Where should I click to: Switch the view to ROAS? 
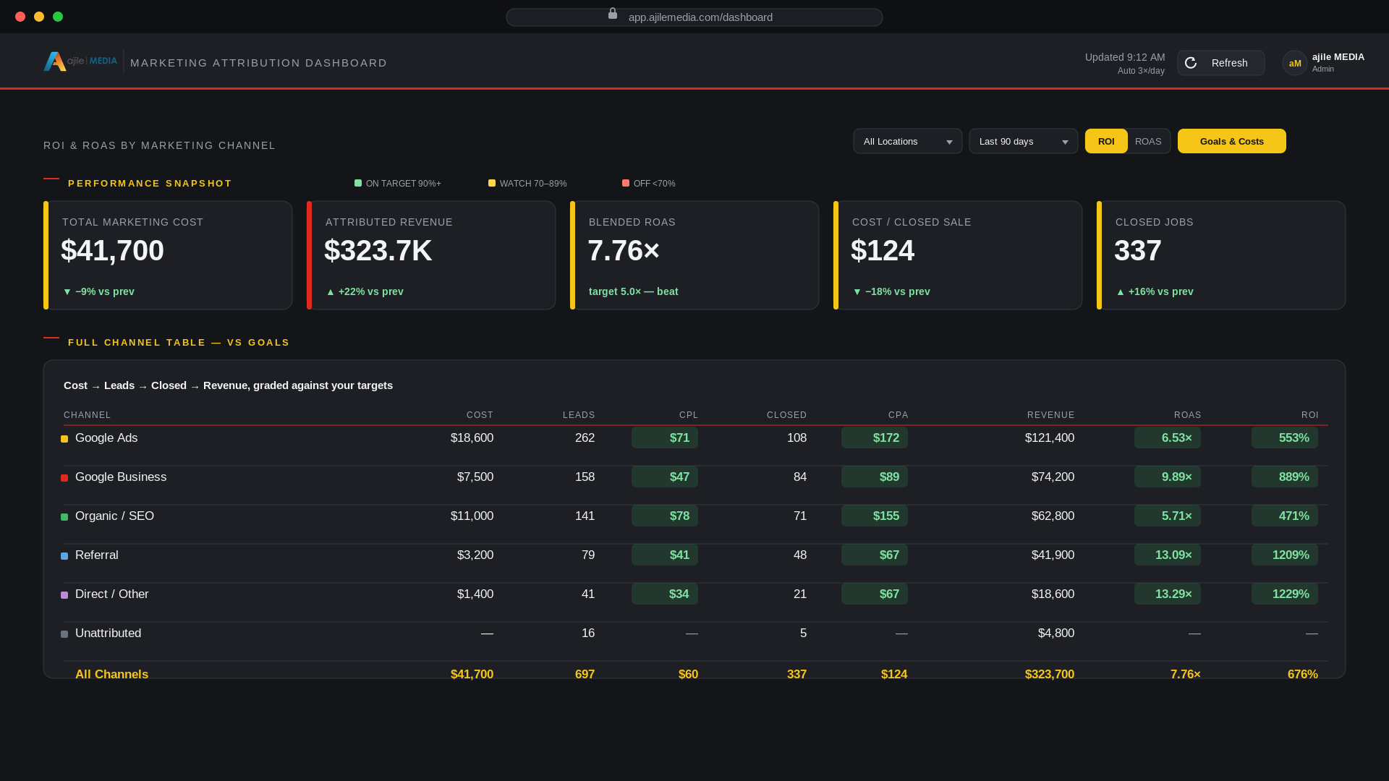pyautogui.click(x=1148, y=141)
